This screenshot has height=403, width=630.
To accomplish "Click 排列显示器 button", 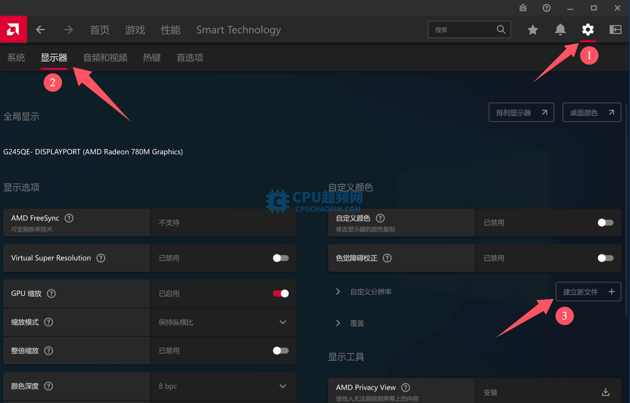I will pyautogui.click(x=521, y=113).
